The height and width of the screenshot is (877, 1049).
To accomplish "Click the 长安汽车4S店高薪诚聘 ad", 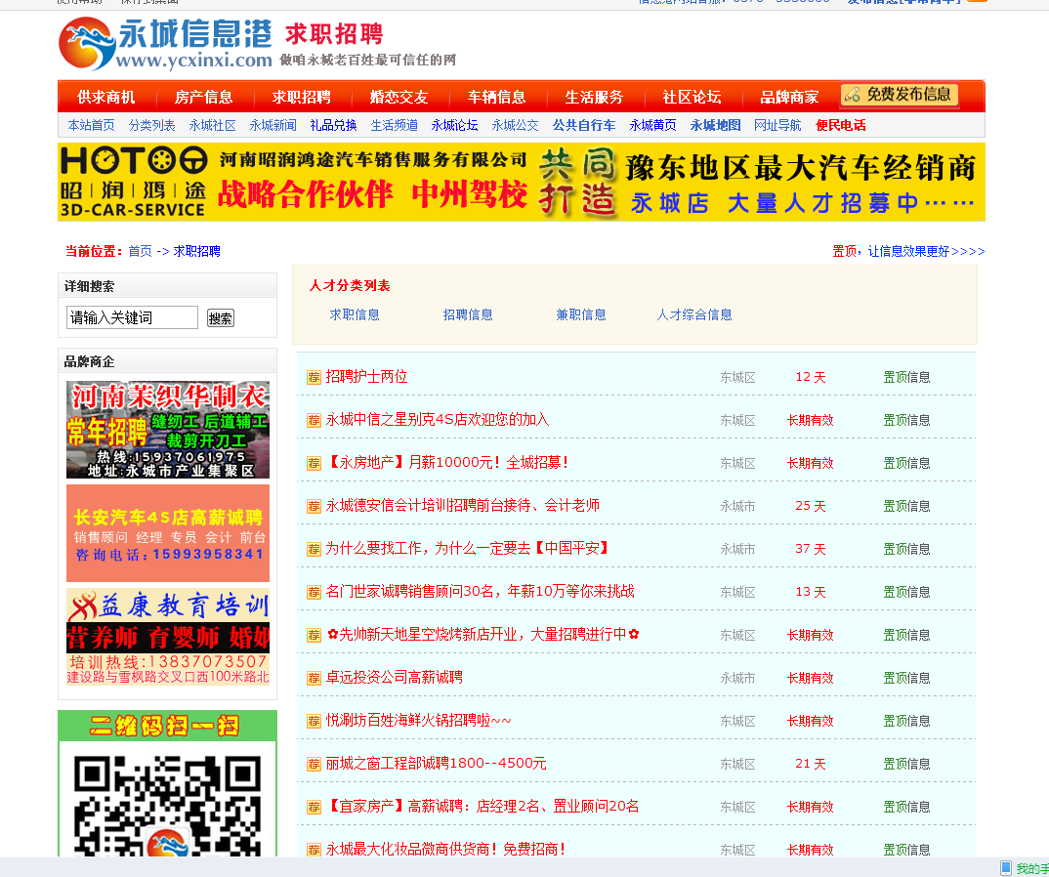I will 168,533.
